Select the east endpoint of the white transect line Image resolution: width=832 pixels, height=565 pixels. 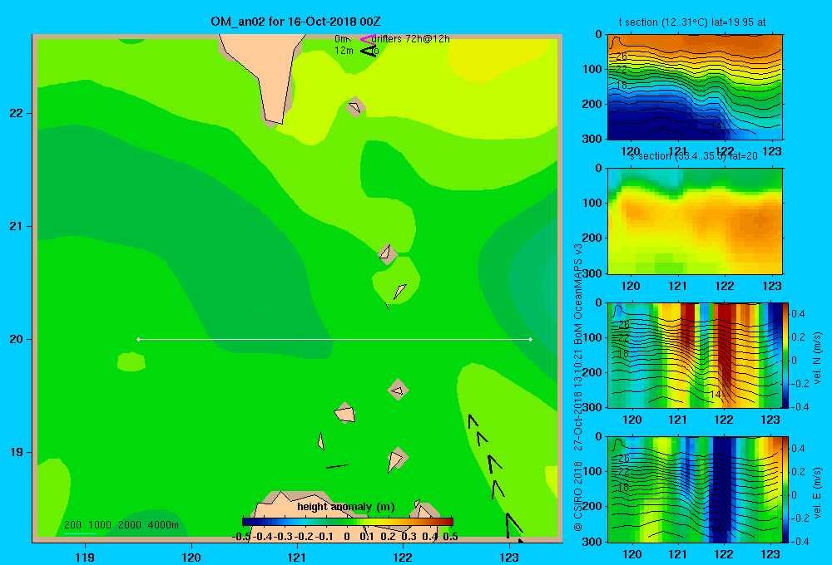(531, 339)
